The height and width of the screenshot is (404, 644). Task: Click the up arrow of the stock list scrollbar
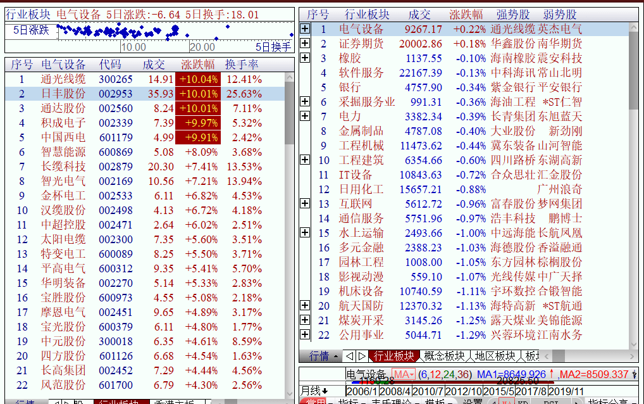coord(290,77)
